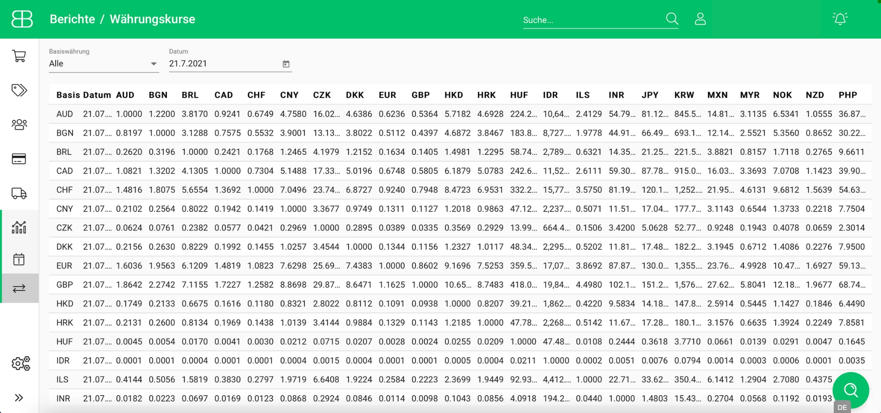This screenshot has height=413, width=881.
Task: Open the customers group sidebar icon
Action: [x=19, y=124]
